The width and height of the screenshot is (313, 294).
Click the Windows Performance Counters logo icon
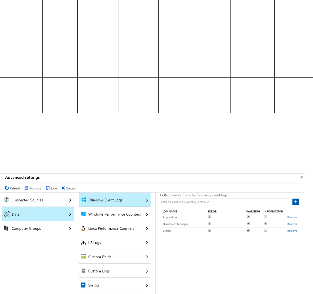point(83,214)
